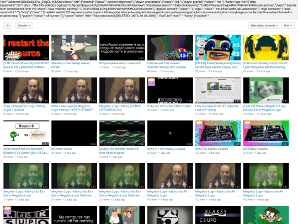Viewport: 298px width, 224px height.
Task: Open the black thumbnail with Russian text
Action: coord(122,48)
